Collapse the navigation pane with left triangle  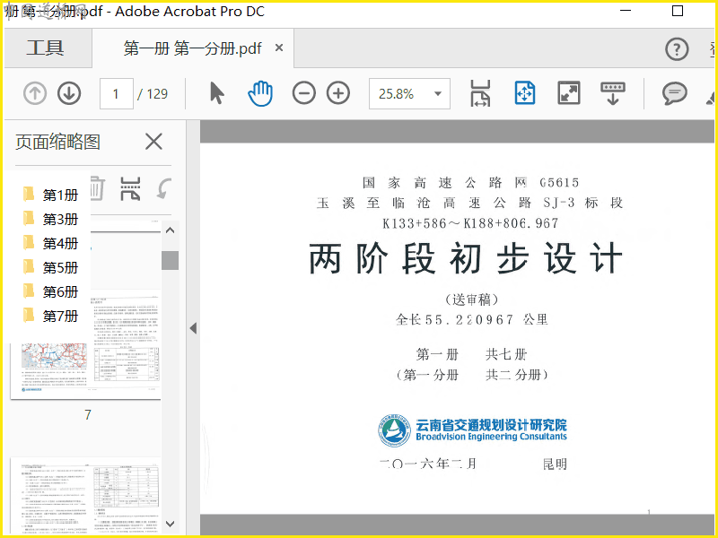(x=193, y=328)
